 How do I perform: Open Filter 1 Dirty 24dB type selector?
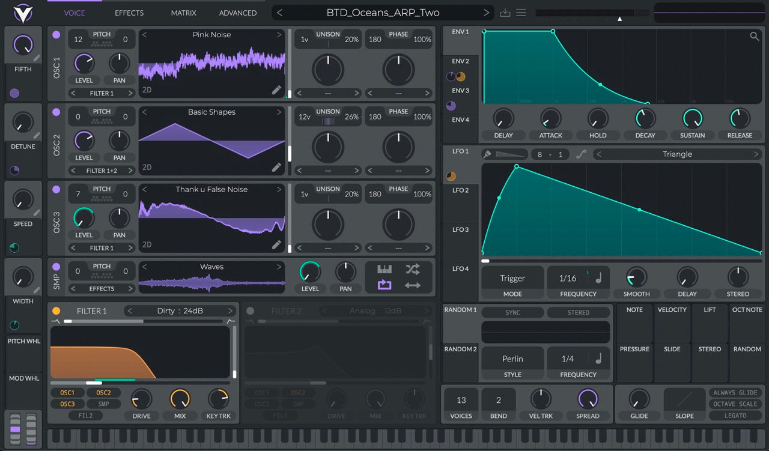pos(179,311)
